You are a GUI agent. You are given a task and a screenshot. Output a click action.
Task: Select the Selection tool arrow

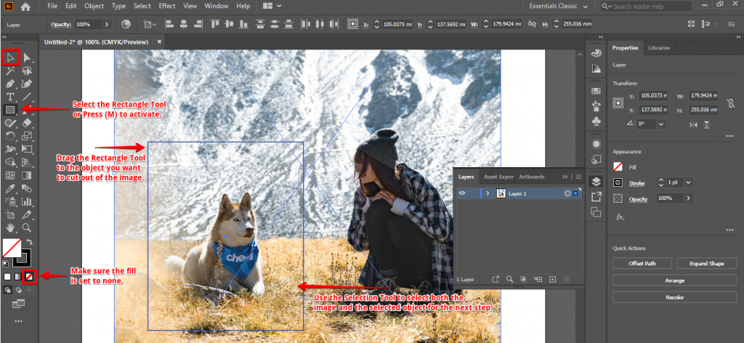10,57
